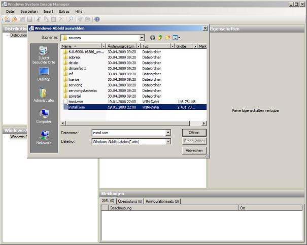Image resolution: width=307 pixels, height=245 pixels.
Task: Click the scroll left arrow of file list
Action: (63, 123)
